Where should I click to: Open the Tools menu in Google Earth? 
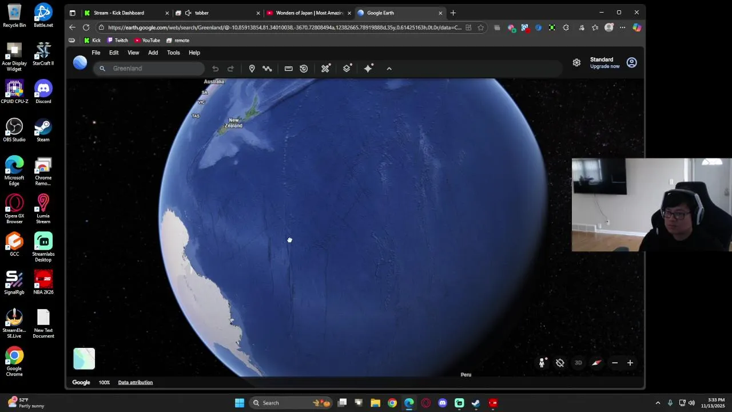173,53
